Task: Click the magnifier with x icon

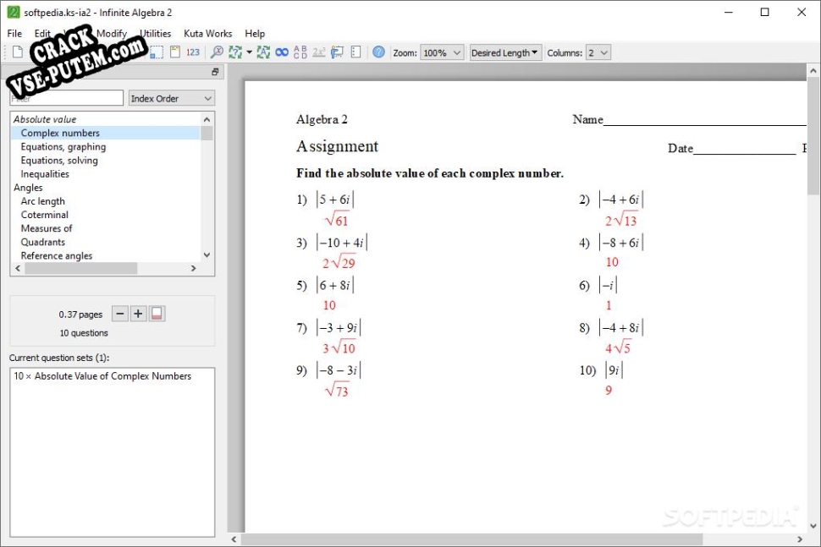Action: [217, 52]
